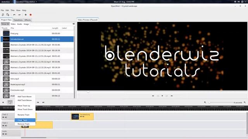
Task: Click the Save Project toolbar icon
Action: click(8, 15)
